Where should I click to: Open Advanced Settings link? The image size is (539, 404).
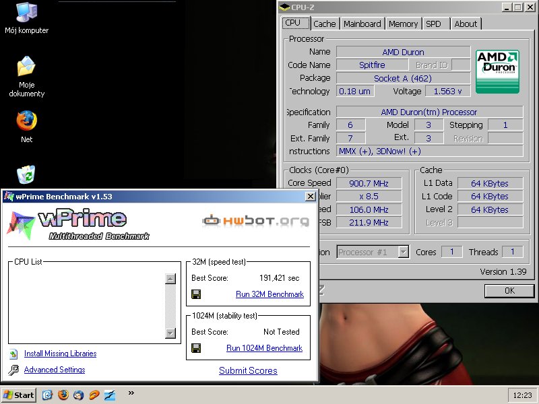pyautogui.click(x=55, y=370)
